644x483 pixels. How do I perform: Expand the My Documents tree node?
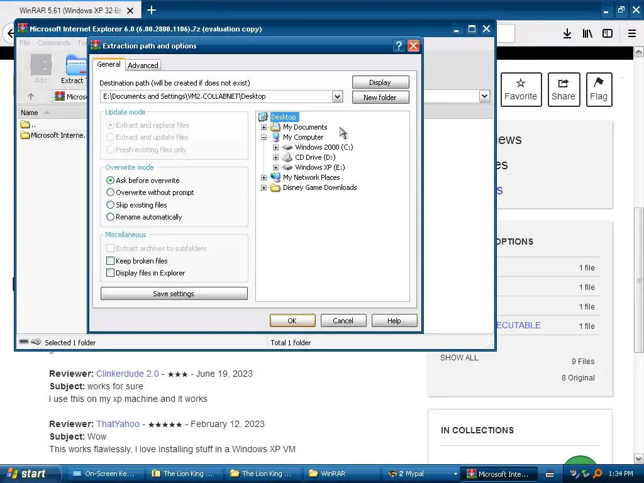coord(264,127)
